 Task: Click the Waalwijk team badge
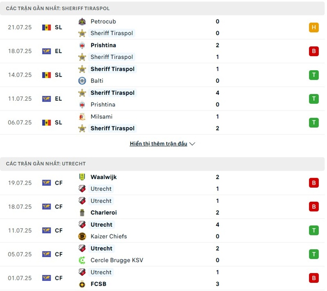pyautogui.click(x=82, y=177)
